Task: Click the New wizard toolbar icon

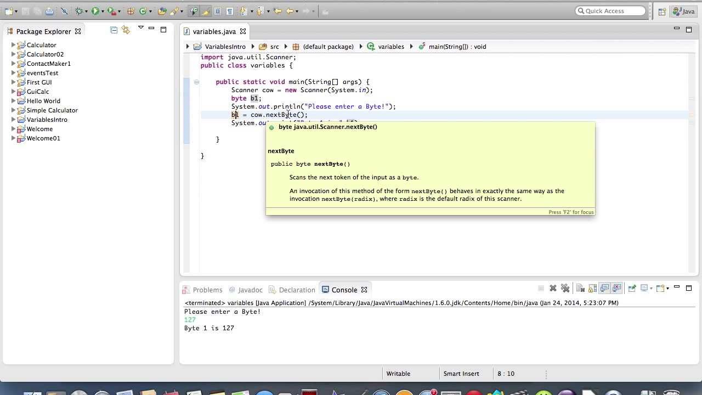Action: coord(9,11)
